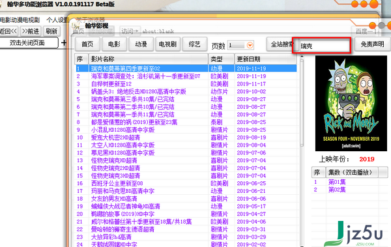Expand the 页数 page number dropdown
This screenshot has width=391, height=247.
coord(250,45)
